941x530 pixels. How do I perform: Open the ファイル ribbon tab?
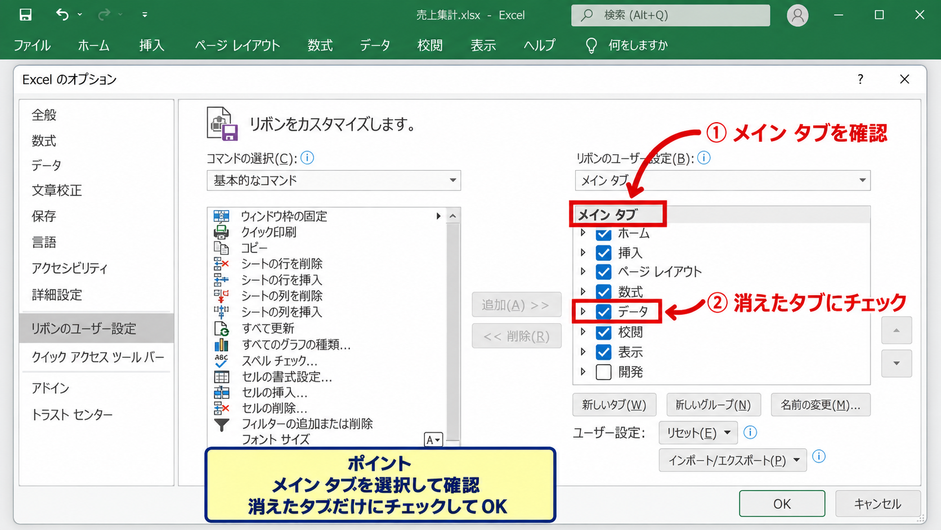point(32,45)
